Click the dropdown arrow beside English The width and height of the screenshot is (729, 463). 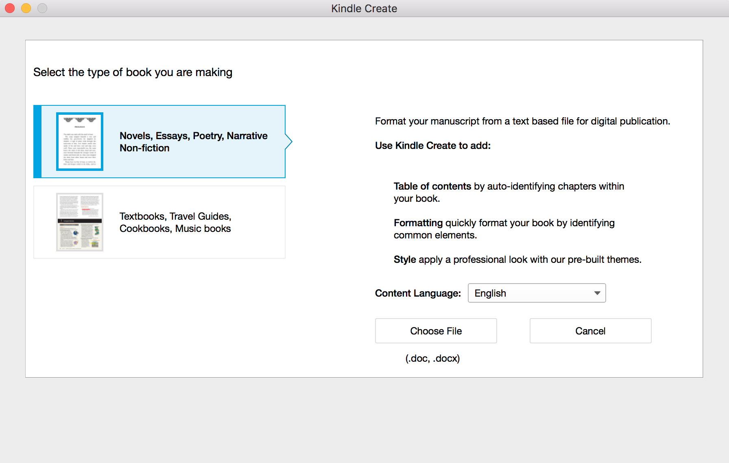(597, 293)
